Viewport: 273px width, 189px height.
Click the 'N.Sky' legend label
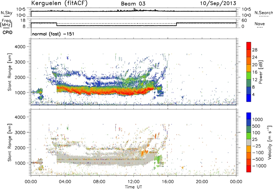click(x=6, y=13)
